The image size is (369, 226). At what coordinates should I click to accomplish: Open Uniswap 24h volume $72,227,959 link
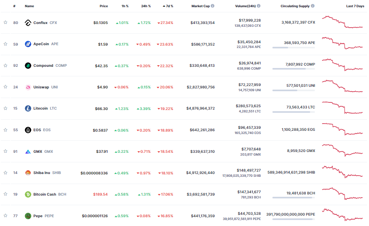[249, 84]
